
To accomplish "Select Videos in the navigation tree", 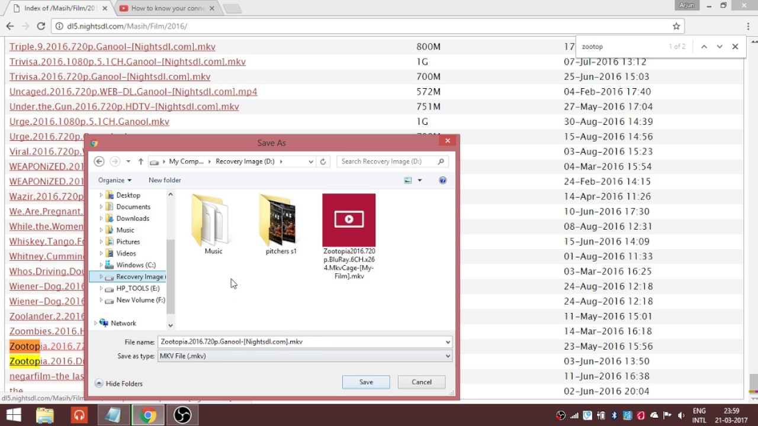I will coord(126,253).
